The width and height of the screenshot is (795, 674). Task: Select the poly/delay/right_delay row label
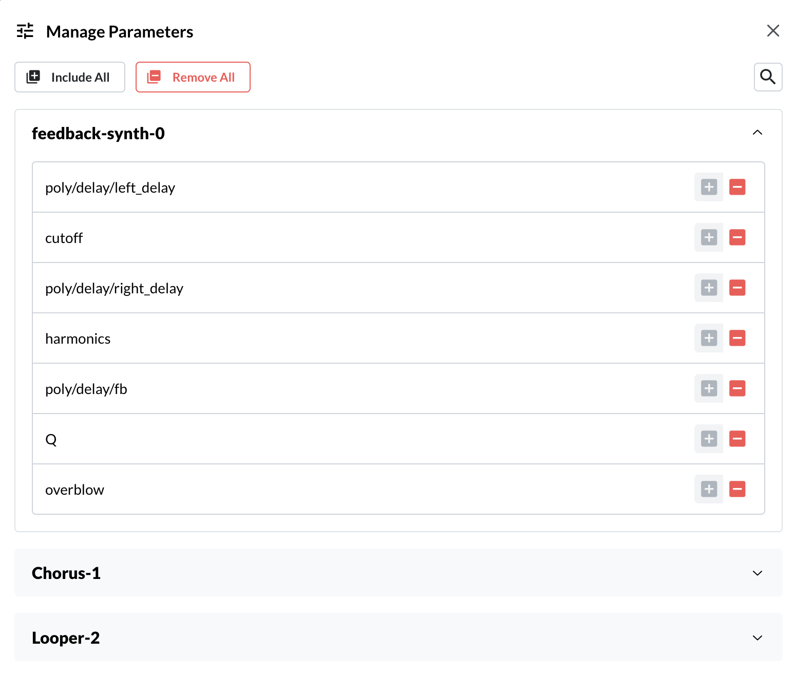[x=114, y=289]
